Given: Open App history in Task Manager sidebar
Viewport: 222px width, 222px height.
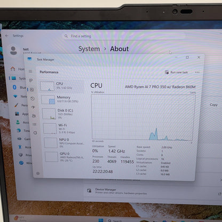Looking at the screenshot, I should (x=33, y=98).
